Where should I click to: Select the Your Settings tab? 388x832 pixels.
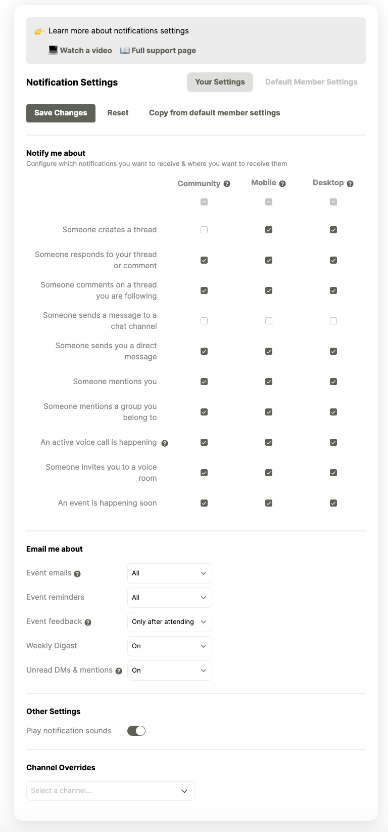pos(220,82)
